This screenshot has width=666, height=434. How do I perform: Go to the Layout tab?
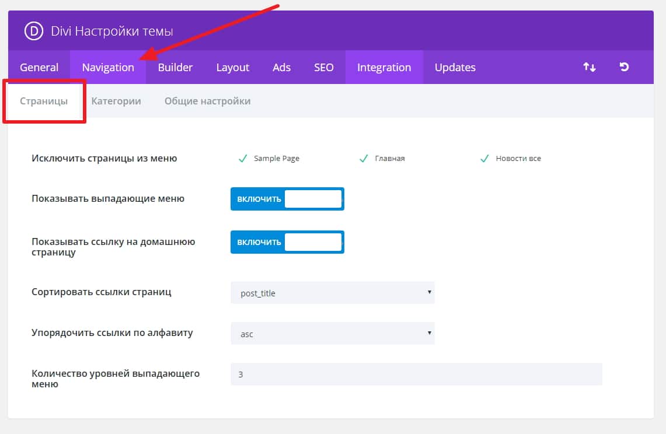[232, 67]
